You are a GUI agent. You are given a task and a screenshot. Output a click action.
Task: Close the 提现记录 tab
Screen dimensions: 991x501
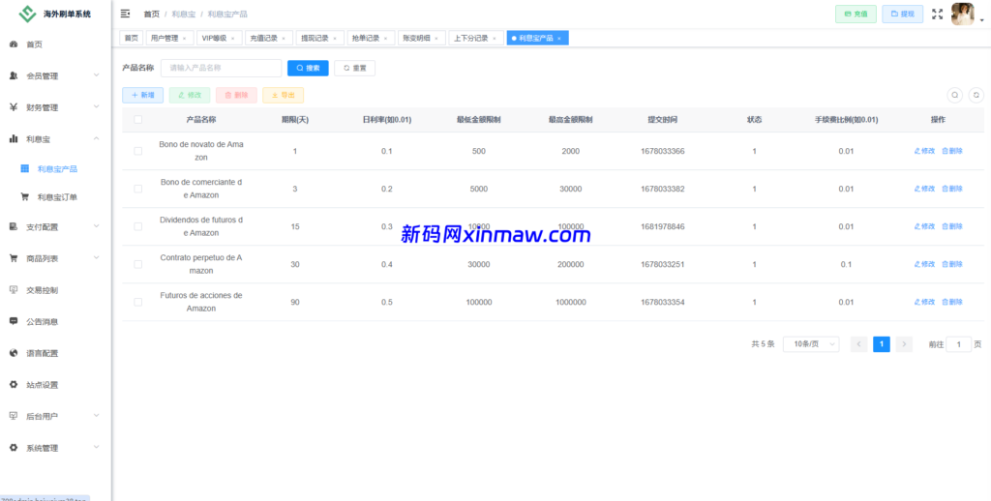tap(334, 39)
